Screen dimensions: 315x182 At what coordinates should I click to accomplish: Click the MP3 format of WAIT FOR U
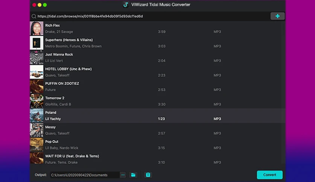click(217, 162)
